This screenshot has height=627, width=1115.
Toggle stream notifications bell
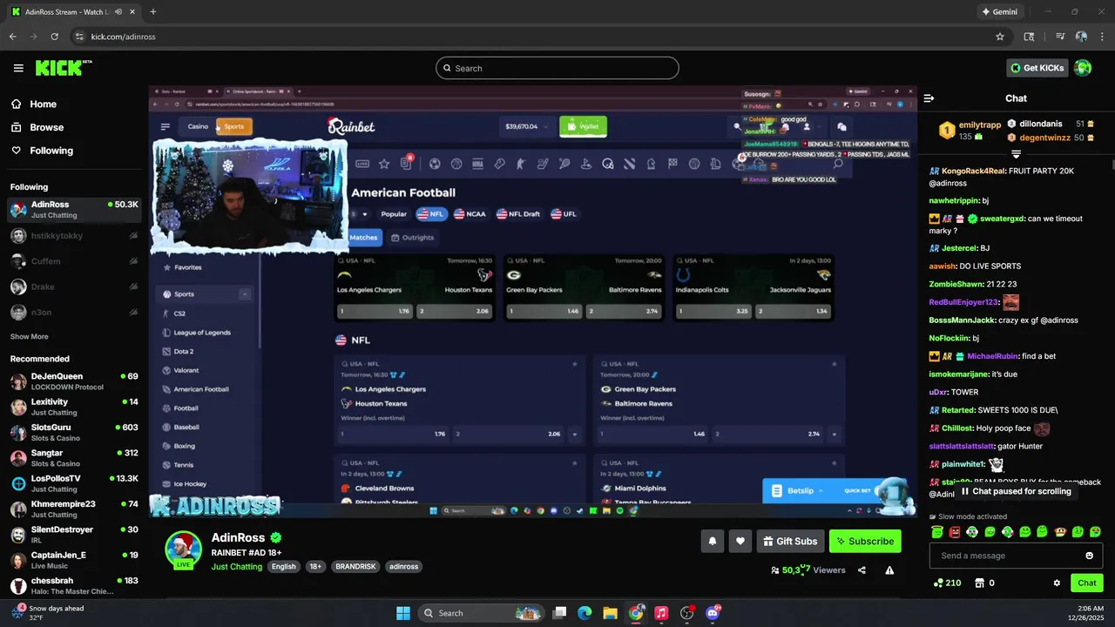pyautogui.click(x=712, y=541)
